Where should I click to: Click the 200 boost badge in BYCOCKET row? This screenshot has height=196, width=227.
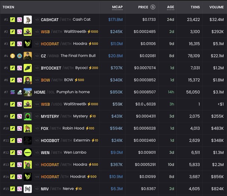(x=93, y=68)
